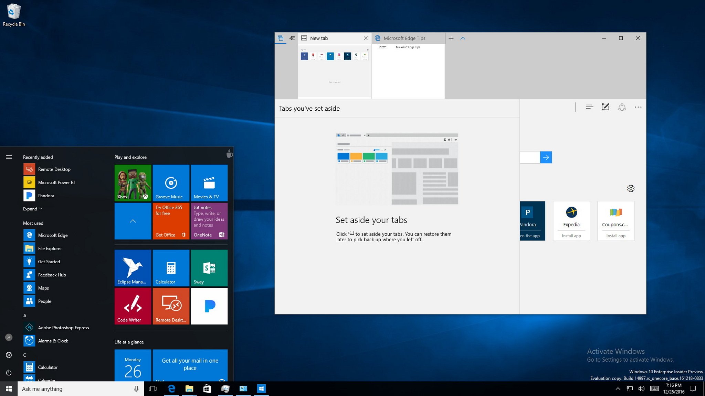705x396 pixels.
Task: Open Groove Music app tile
Action: point(171,183)
